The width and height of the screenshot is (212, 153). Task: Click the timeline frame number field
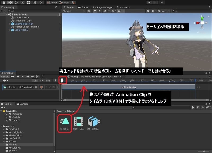50,77
